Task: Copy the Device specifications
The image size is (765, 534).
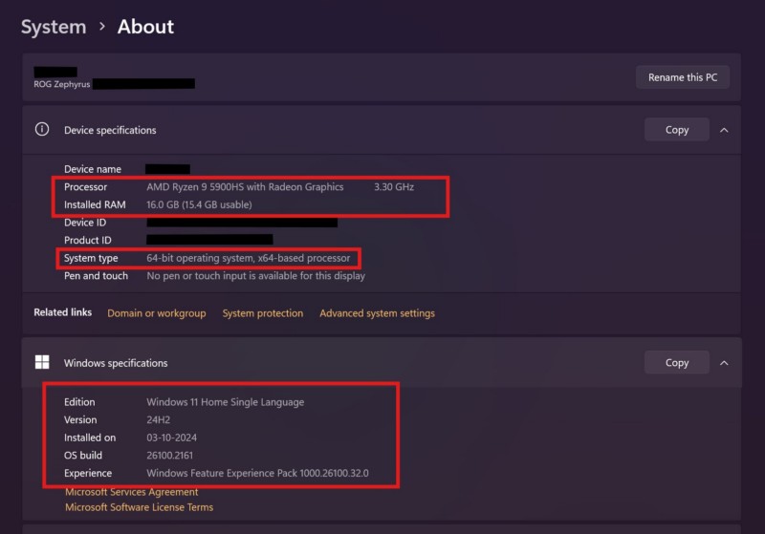Action: coord(676,130)
